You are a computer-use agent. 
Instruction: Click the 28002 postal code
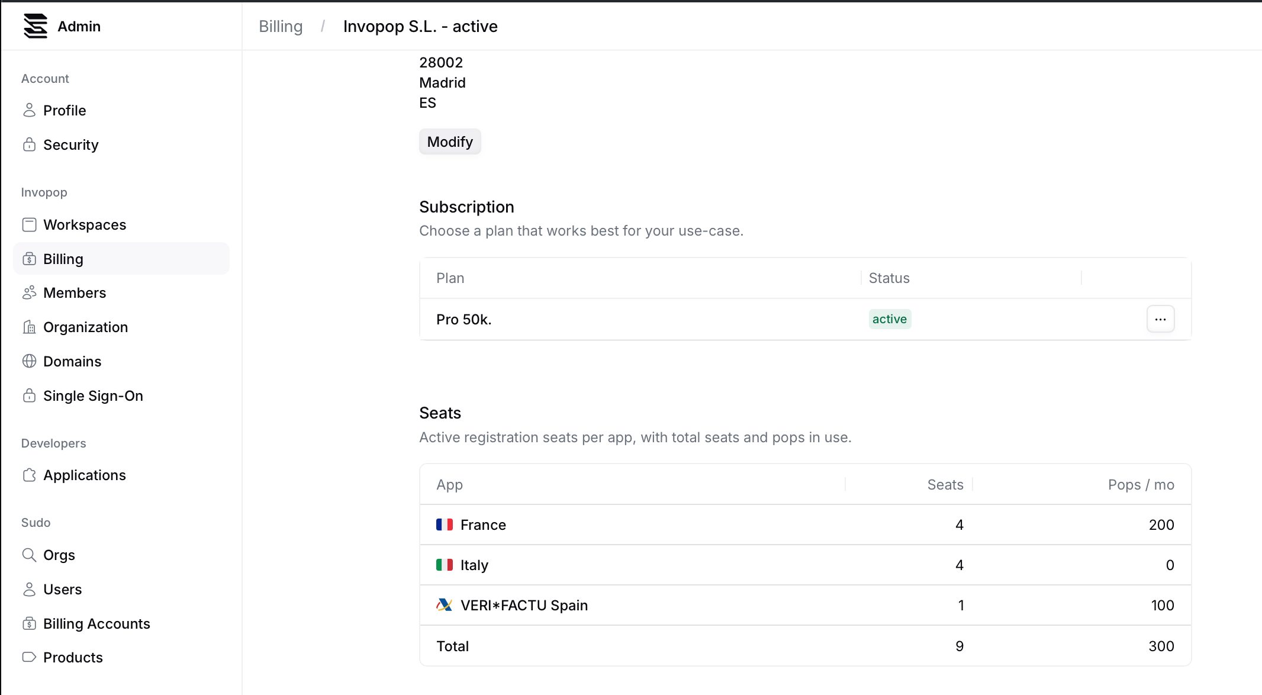[441, 62]
